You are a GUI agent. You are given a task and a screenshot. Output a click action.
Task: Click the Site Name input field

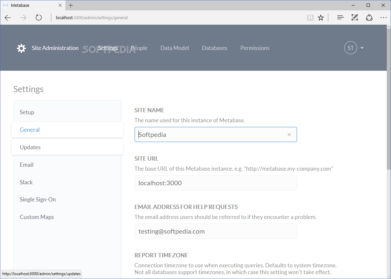click(x=215, y=134)
